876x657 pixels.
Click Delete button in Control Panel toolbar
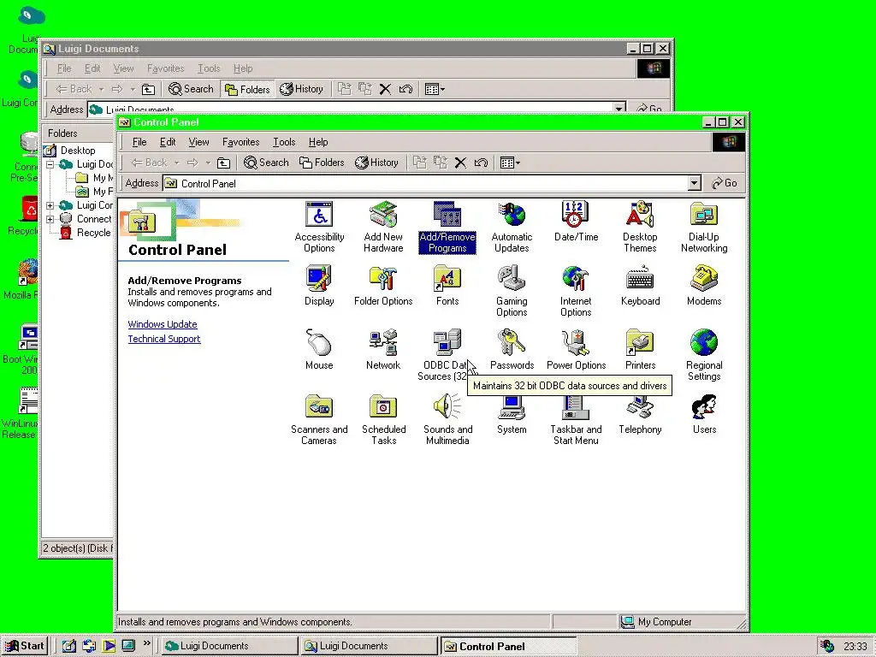pos(460,163)
